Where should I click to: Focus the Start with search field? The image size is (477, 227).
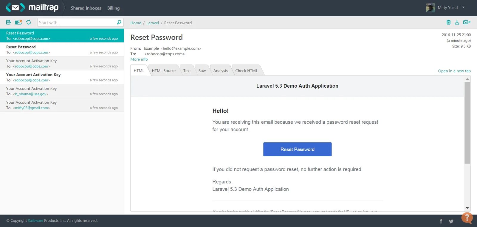coord(77,23)
